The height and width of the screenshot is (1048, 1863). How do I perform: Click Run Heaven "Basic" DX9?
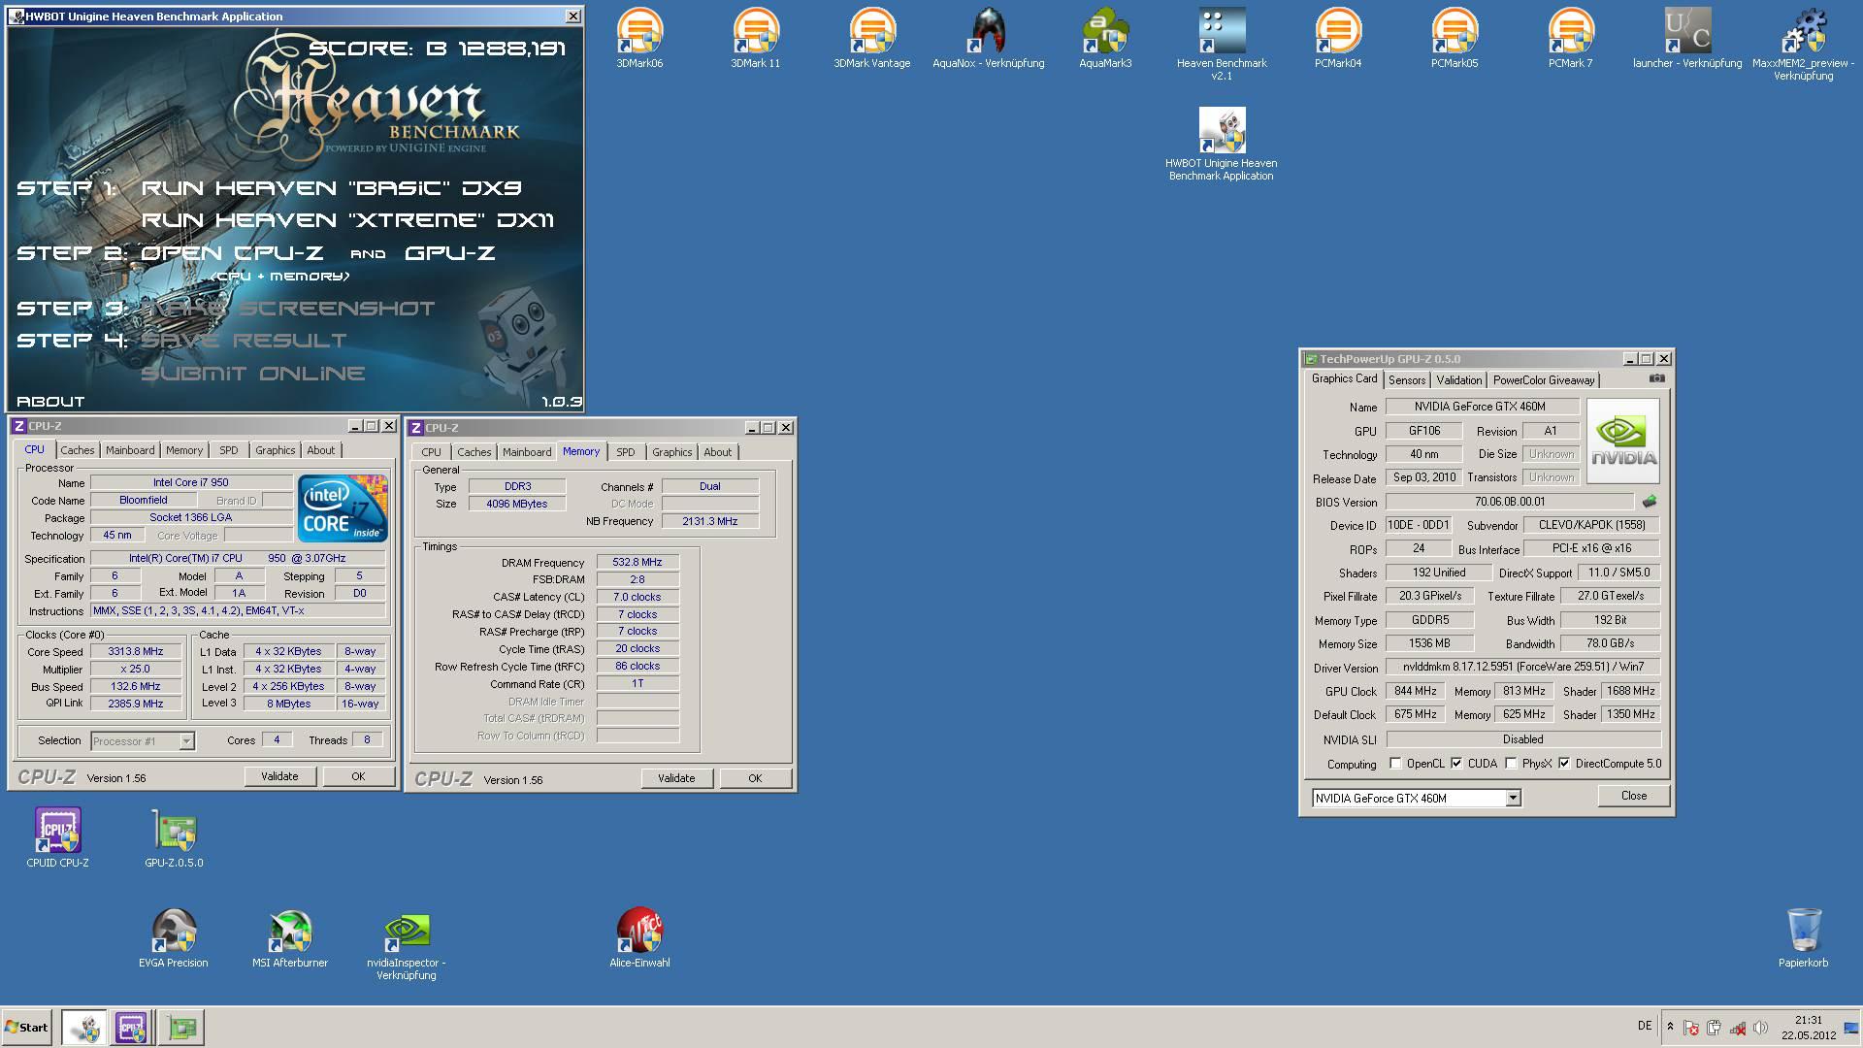pos(332,188)
